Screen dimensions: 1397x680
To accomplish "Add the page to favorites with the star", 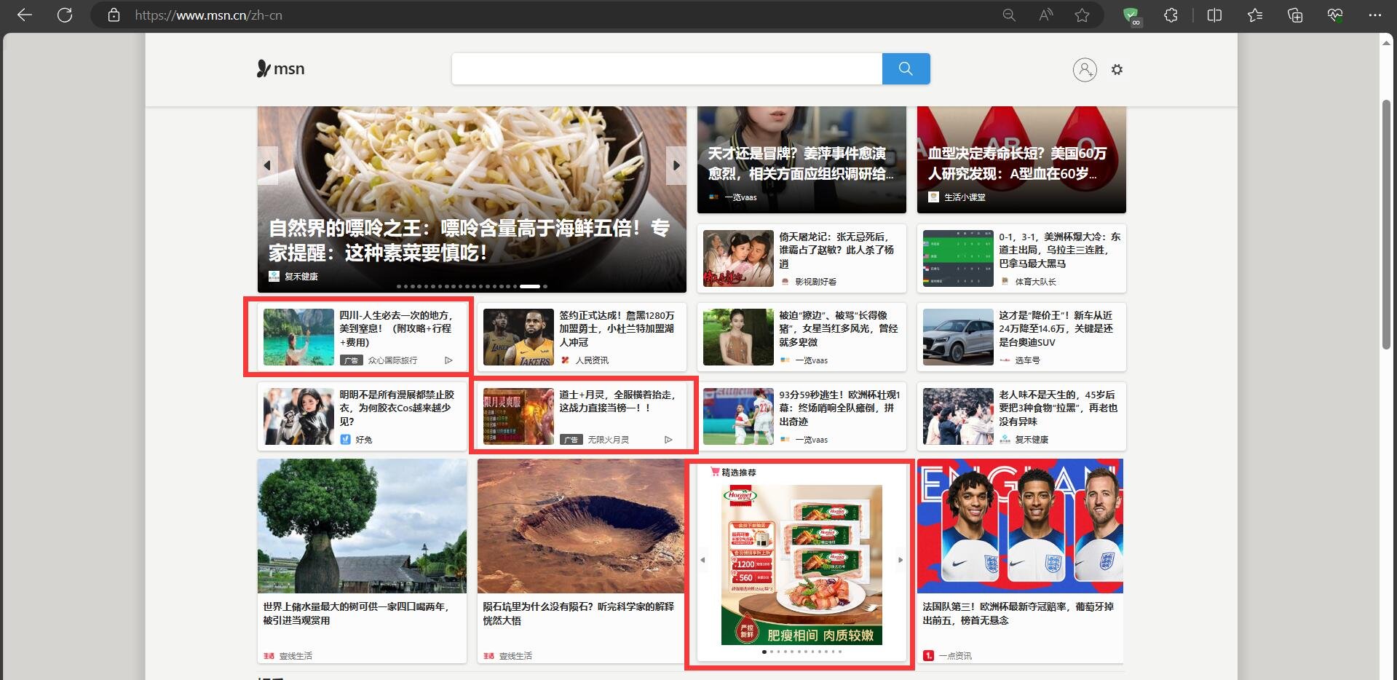I will [1083, 15].
